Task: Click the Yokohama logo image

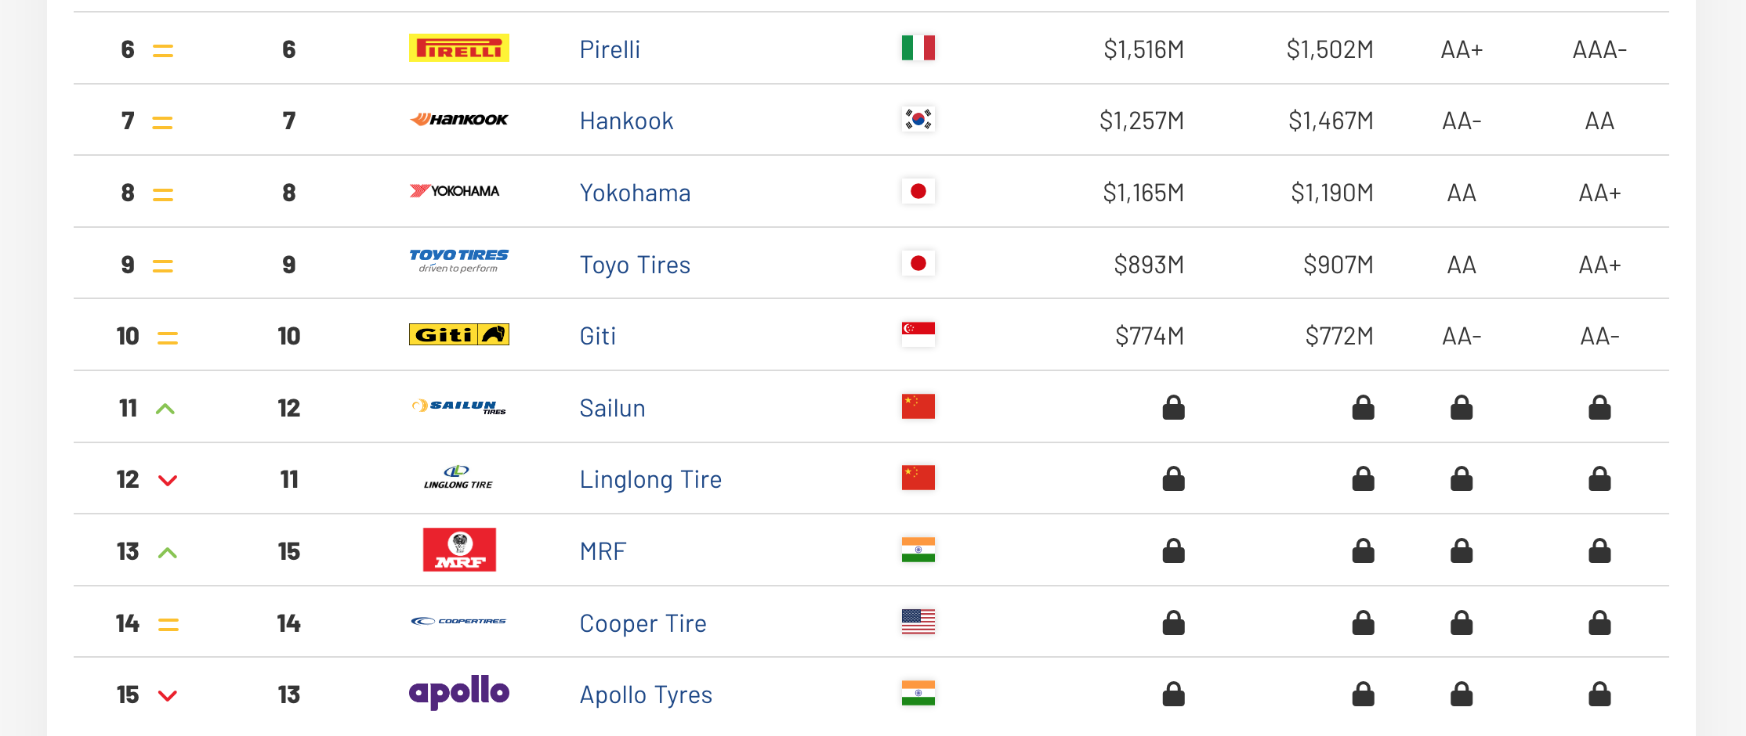Action: tap(455, 191)
